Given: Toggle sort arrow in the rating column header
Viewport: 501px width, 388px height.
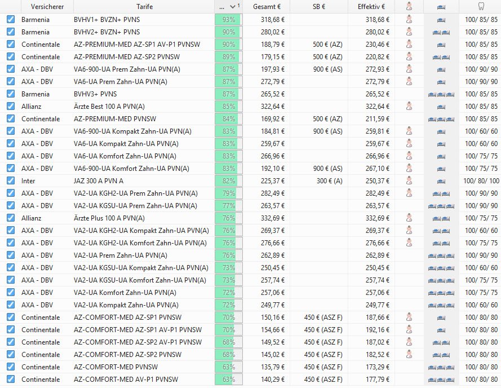Looking at the screenshot, I should tap(233, 7).
